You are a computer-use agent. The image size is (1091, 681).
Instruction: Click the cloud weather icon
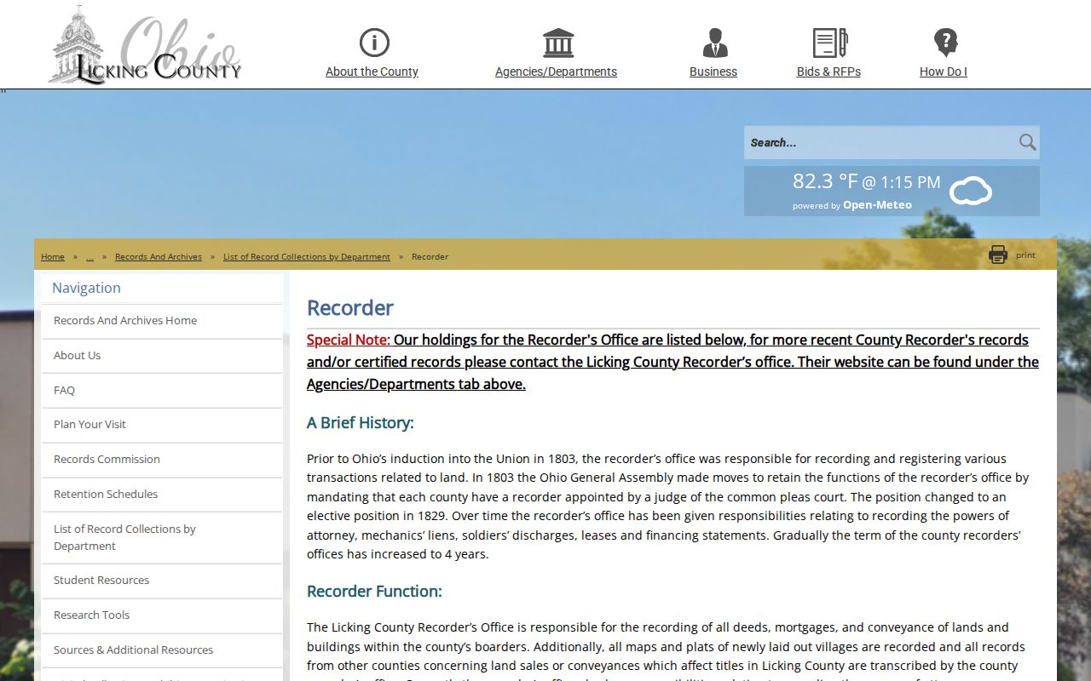[x=971, y=191]
